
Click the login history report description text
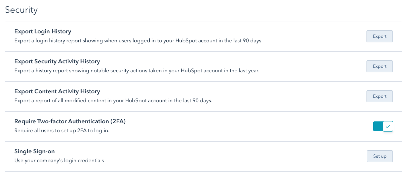point(138,40)
